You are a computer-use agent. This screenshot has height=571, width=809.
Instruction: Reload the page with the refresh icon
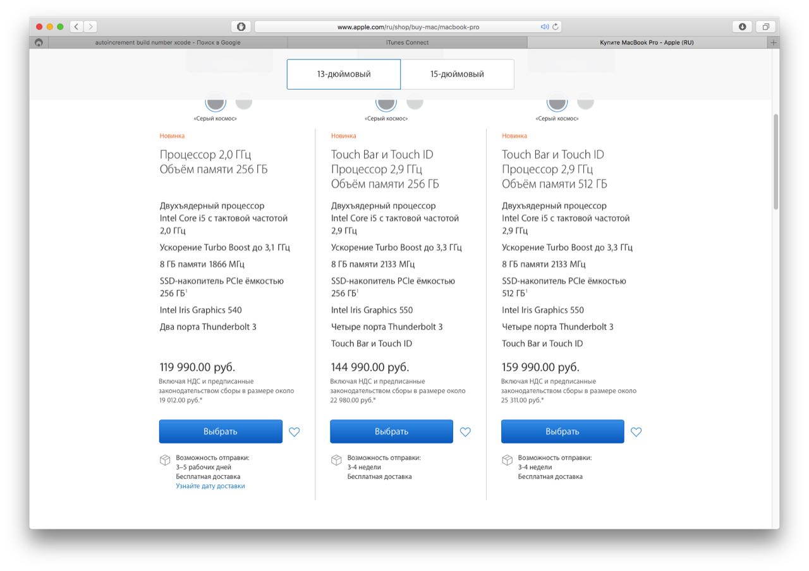[556, 27]
